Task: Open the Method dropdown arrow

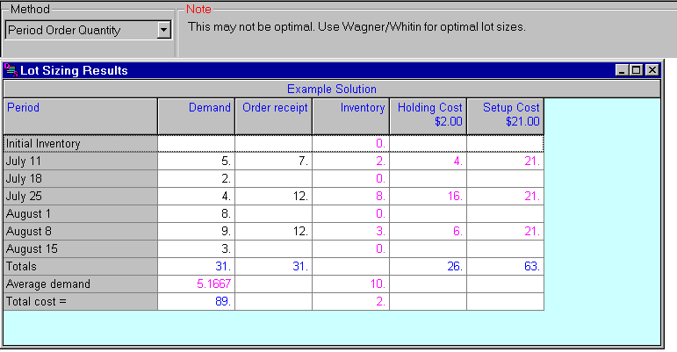Action: tap(162, 31)
